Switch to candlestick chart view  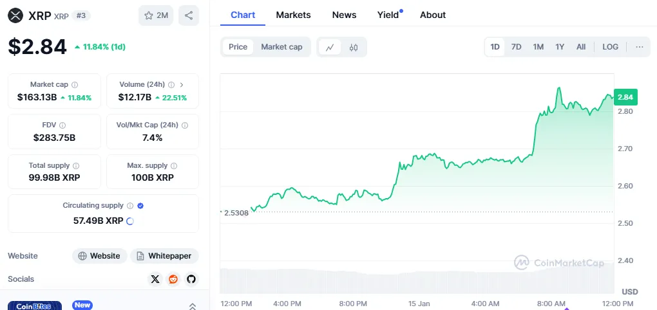354,47
